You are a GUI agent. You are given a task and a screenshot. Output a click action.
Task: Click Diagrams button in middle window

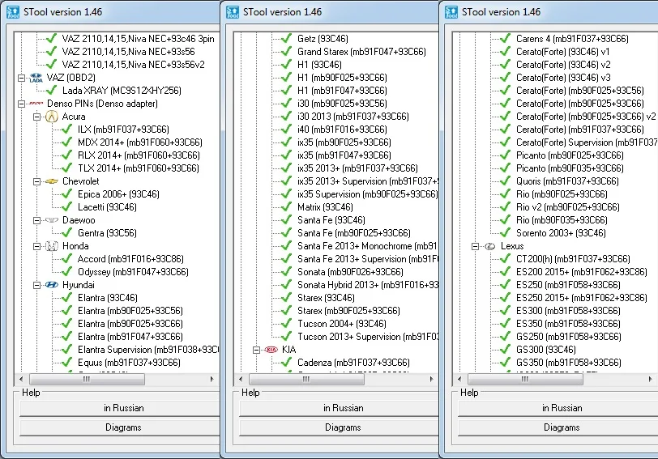tap(339, 427)
